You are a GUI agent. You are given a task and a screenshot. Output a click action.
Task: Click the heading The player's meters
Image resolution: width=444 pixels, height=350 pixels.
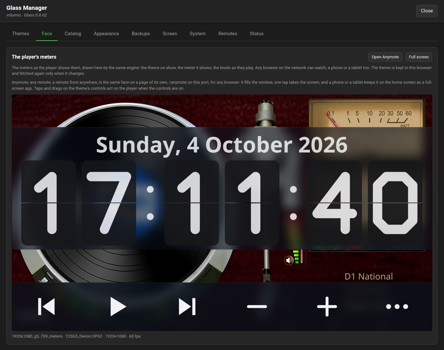pyautogui.click(x=34, y=57)
